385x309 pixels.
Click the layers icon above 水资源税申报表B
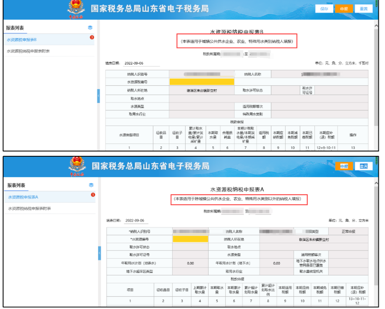tap(90, 28)
